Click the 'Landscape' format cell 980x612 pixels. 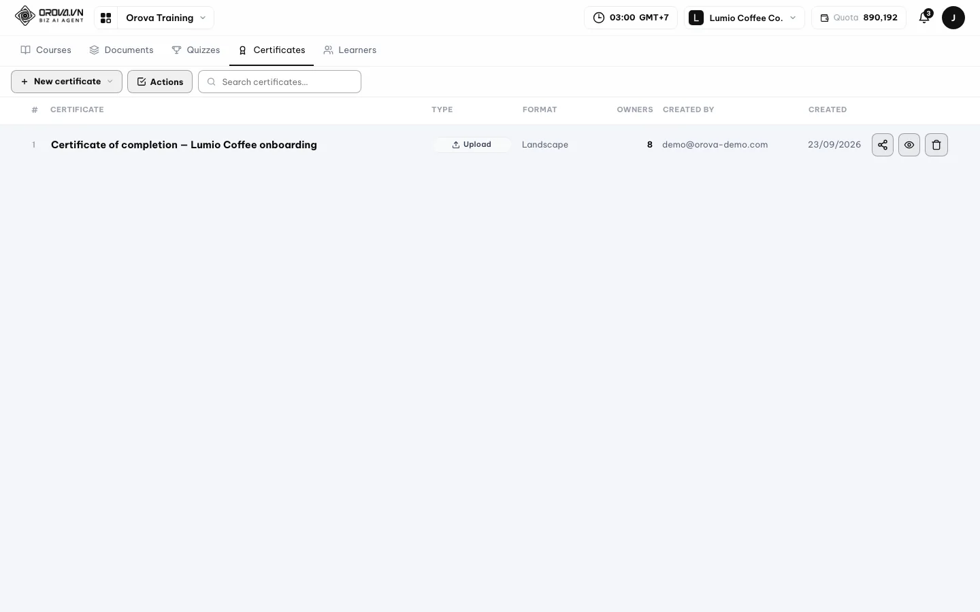click(x=545, y=145)
